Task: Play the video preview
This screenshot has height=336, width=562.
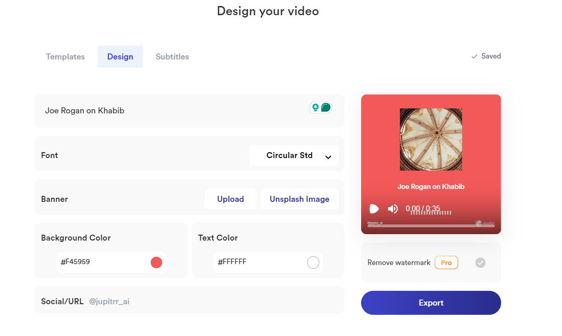Action: tap(374, 209)
